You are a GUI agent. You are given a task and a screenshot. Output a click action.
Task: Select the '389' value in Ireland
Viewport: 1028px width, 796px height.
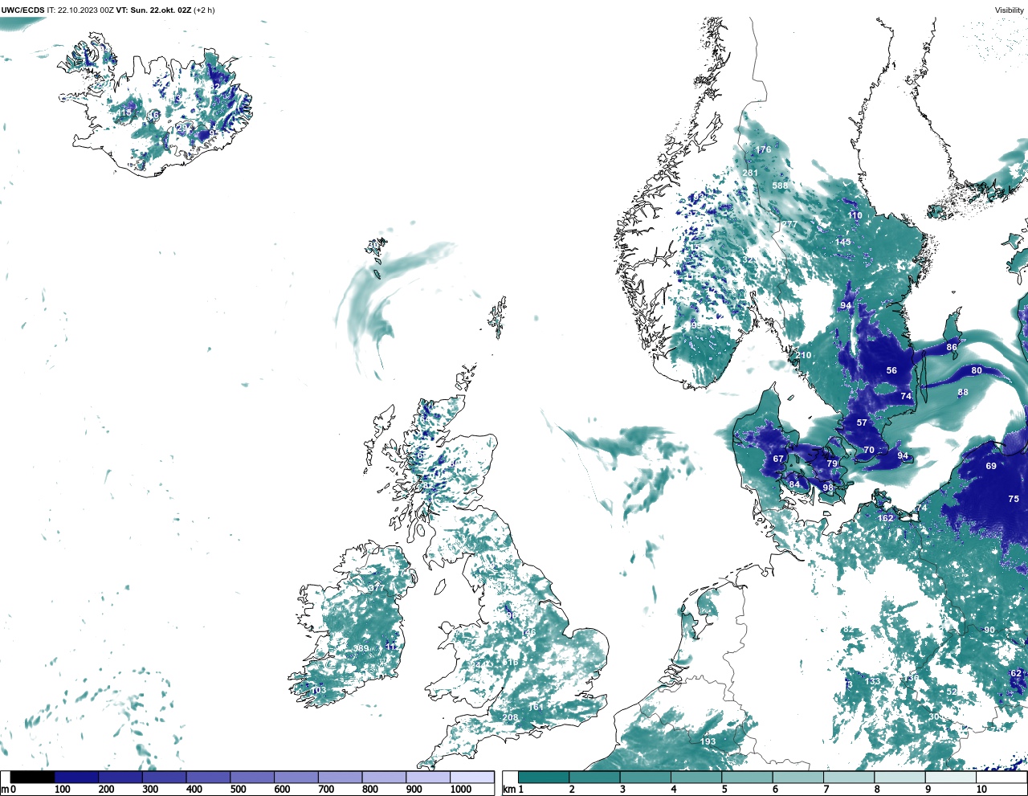[x=361, y=649]
